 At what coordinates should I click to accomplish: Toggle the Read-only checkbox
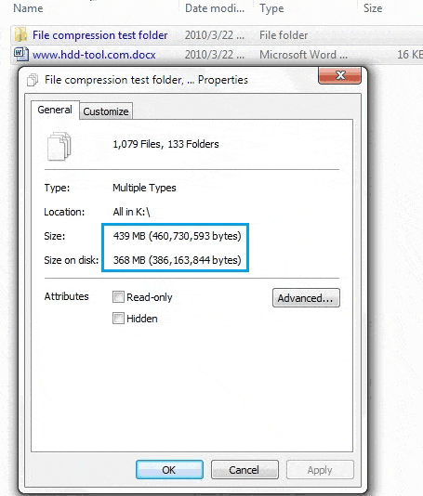[118, 297]
